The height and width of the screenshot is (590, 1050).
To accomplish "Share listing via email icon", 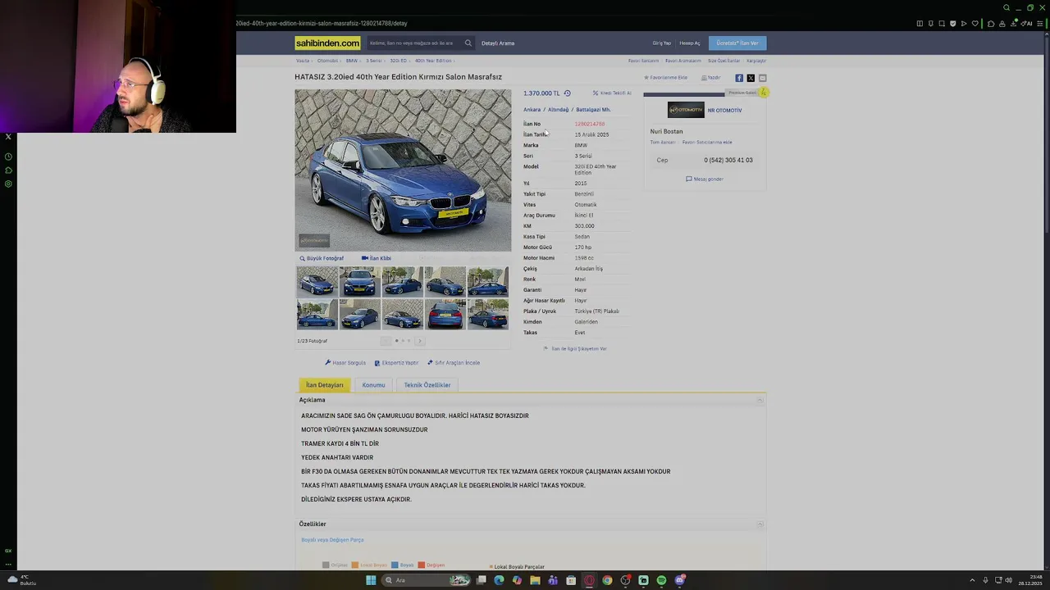I will pos(762,78).
